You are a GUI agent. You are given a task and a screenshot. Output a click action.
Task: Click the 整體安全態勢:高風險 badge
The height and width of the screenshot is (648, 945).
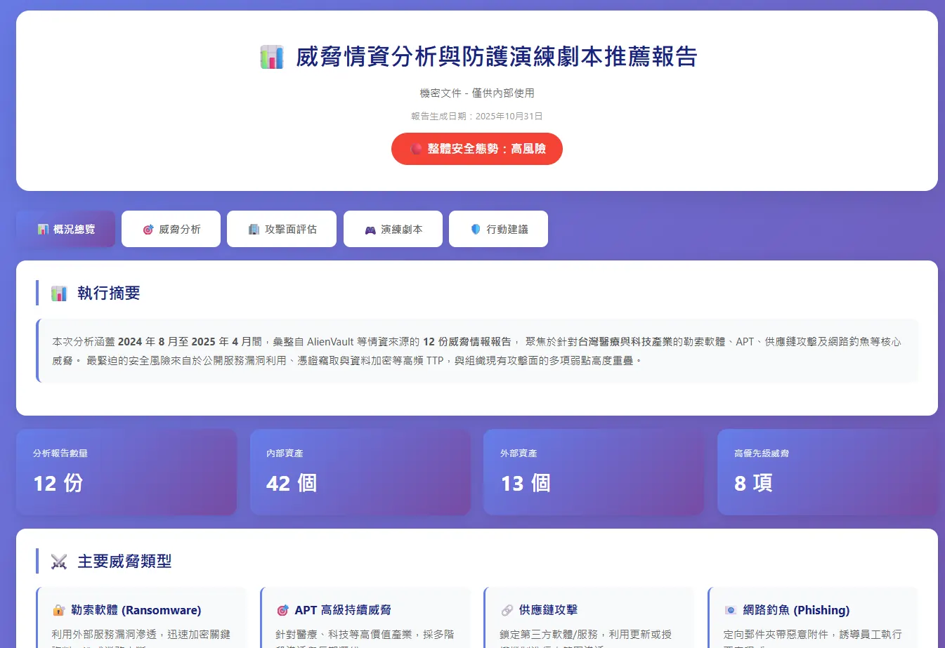pyautogui.click(x=477, y=149)
